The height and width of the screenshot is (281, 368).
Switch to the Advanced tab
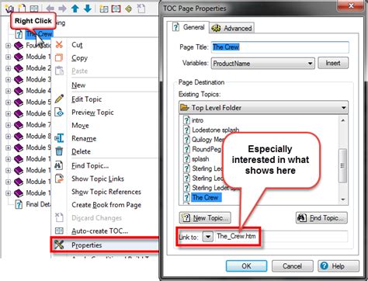click(x=231, y=28)
